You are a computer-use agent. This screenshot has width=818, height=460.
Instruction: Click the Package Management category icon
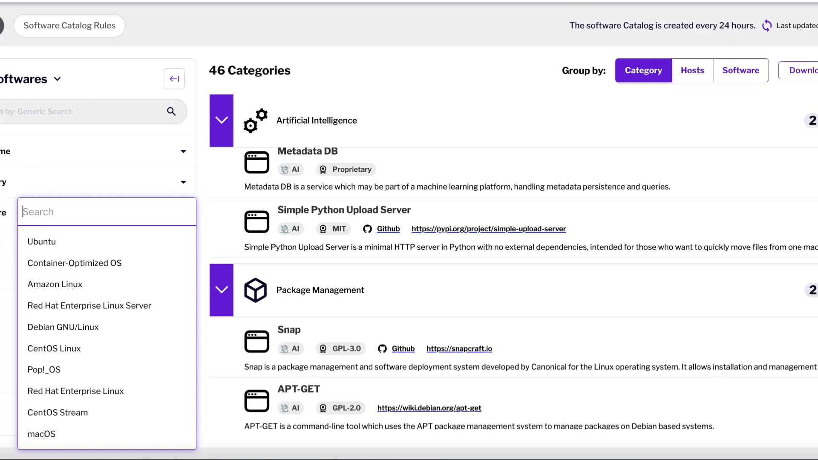(256, 290)
